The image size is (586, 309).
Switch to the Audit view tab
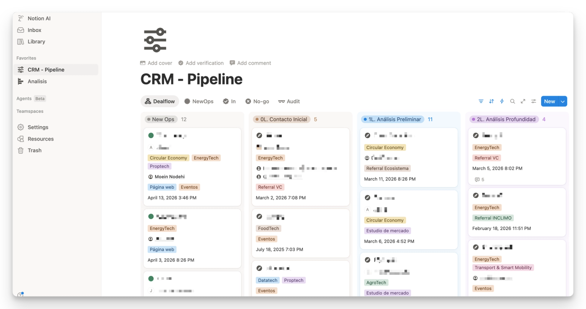(289, 101)
